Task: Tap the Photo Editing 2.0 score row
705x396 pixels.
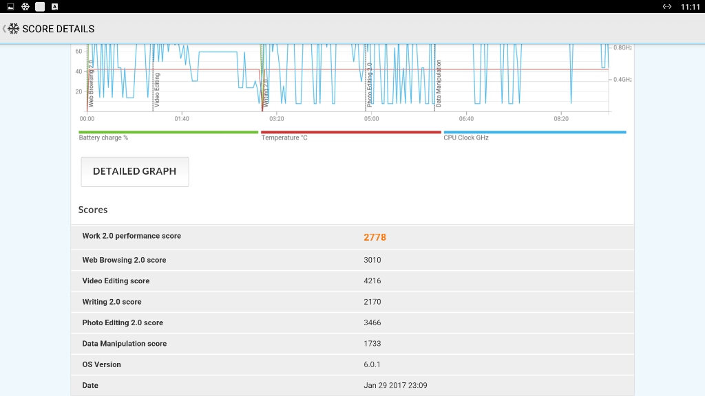Action: tap(352, 322)
